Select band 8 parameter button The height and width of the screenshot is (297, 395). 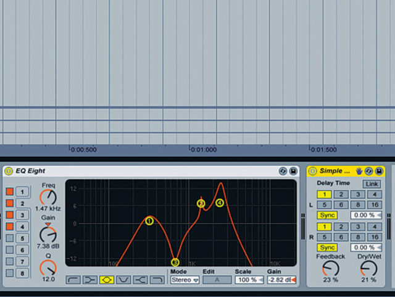pyautogui.click(x=22, y=274)
